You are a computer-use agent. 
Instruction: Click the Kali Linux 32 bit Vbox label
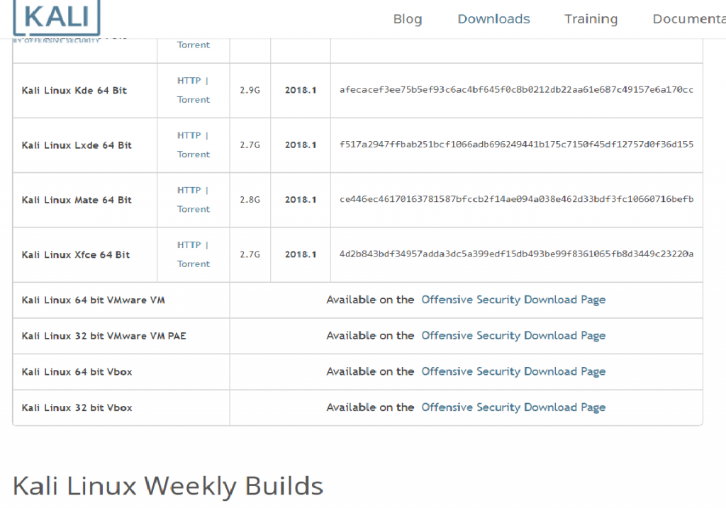coord(77,408)
